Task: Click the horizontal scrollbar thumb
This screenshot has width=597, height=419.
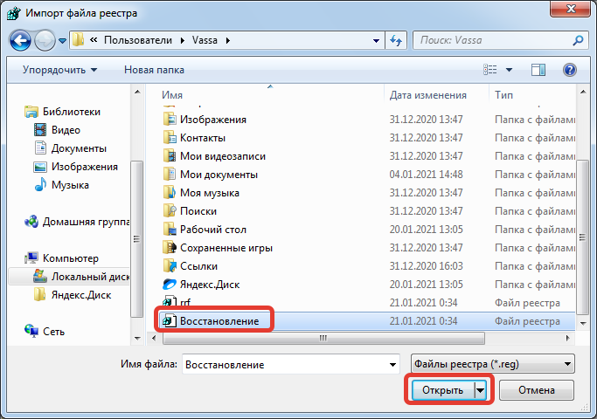Action: coord(323,338)
